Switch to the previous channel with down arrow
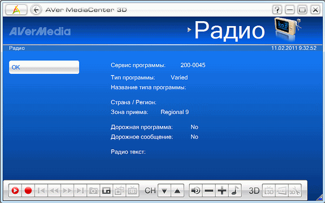Screen dimensions: 325x203 (x=164, y=191)
